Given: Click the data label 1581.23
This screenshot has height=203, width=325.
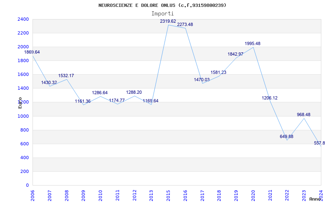Looking at the screenshot, I should point(219,73).
